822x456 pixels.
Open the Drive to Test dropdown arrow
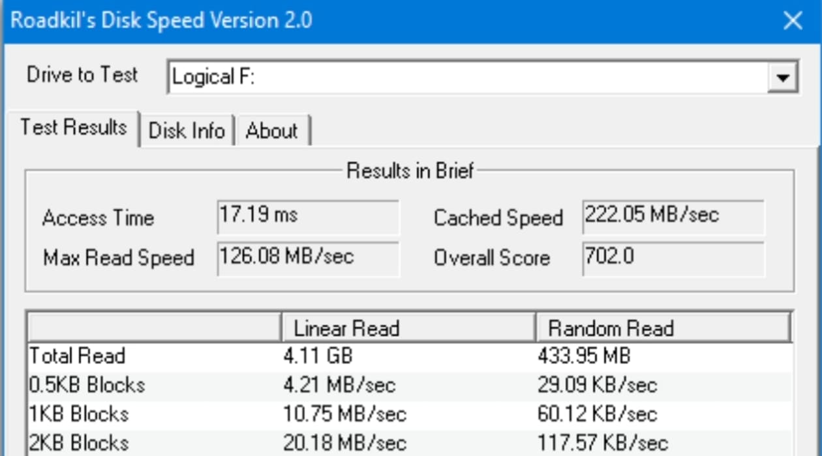[x=782, y=78]
